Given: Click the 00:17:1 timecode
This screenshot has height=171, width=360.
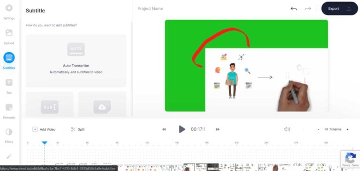Looking at the screenshot, I should point(198,129).
